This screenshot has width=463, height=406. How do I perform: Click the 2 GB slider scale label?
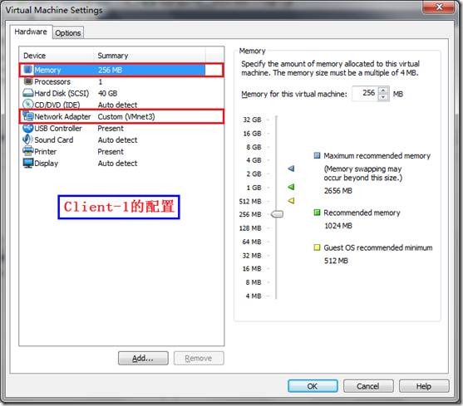254,174
